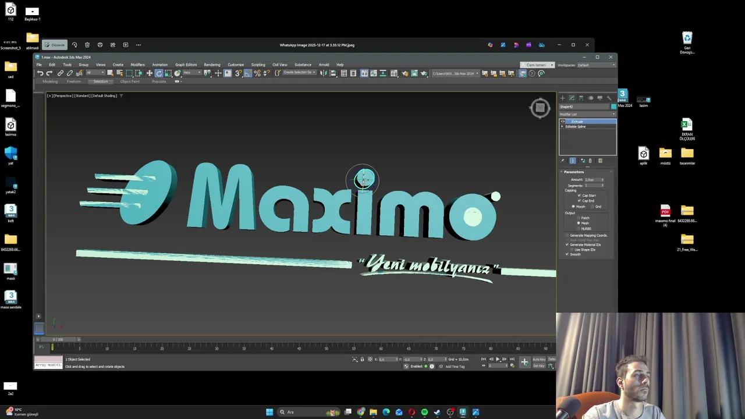Click the Add Time Tag label
Viewport: 745px width, 419px height.
(455, 366)
